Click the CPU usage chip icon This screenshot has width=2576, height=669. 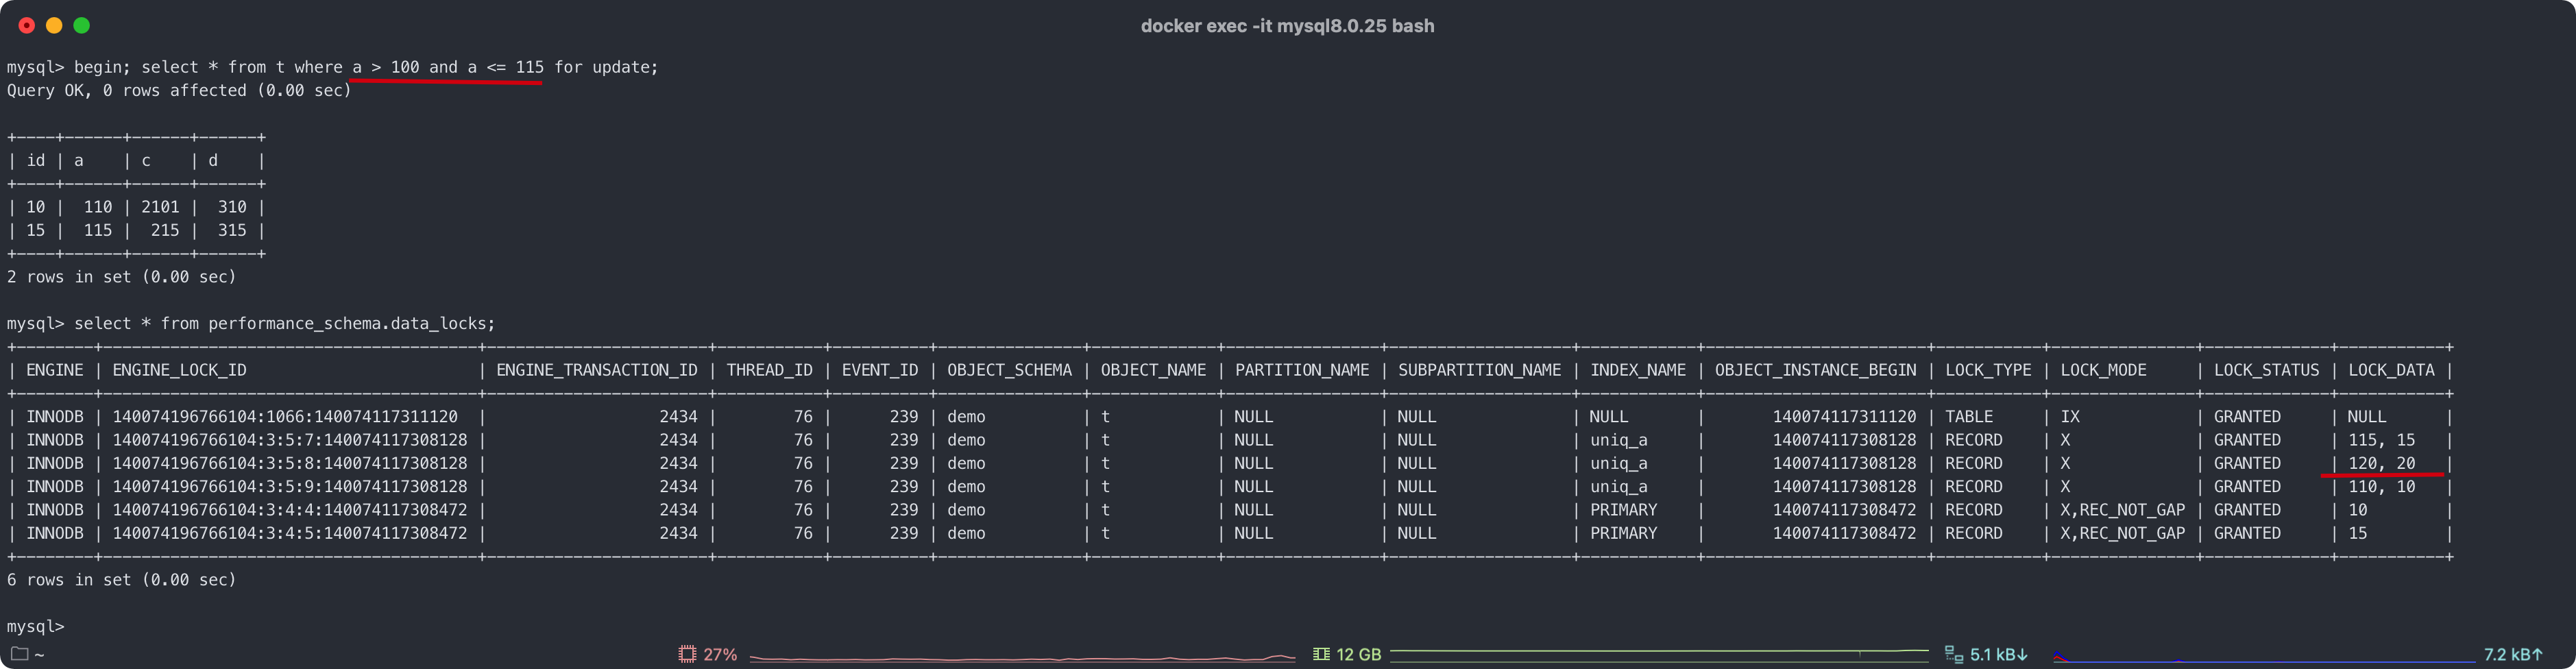[x=687, y=654]
